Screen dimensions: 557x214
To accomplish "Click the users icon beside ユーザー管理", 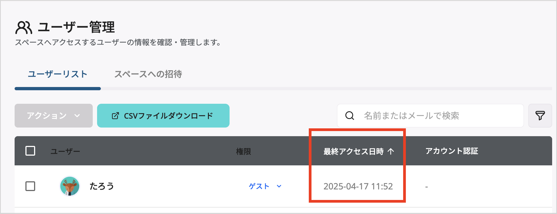I will point(24,28).
